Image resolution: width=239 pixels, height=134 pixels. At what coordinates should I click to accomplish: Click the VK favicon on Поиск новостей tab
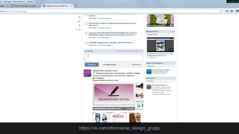[x=12, y=6]
